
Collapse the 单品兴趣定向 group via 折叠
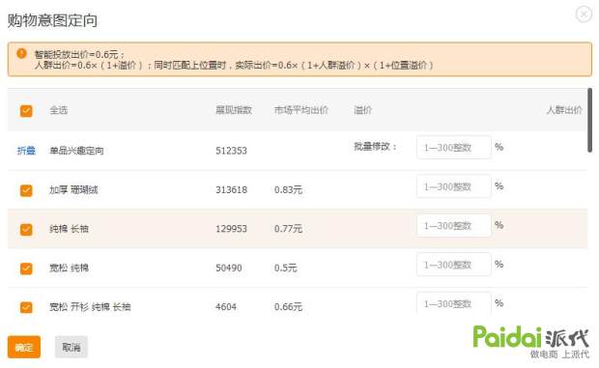26,151
